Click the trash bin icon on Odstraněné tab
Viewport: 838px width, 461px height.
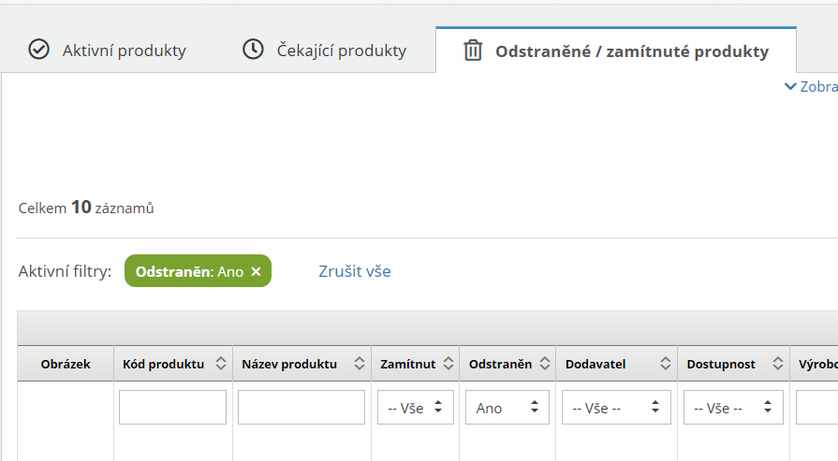coord(473,50)
